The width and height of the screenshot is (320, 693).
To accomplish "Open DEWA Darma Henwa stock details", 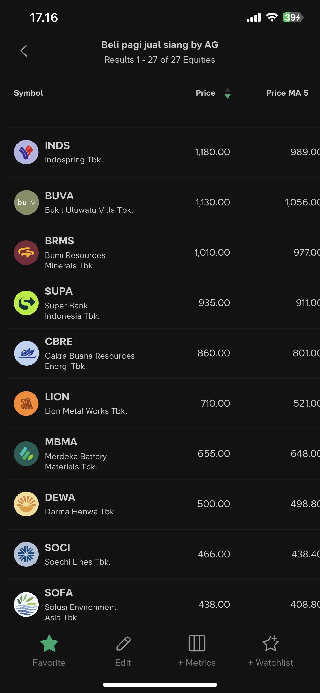I will click(107, 504).
